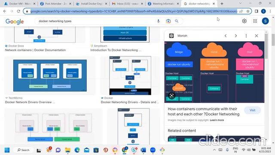Go to the Google homepage via logo

pos(15,22)
